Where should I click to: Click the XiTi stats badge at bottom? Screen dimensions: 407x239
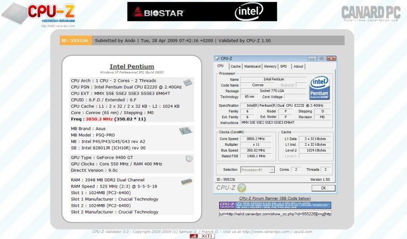click(x=202, y=236)
